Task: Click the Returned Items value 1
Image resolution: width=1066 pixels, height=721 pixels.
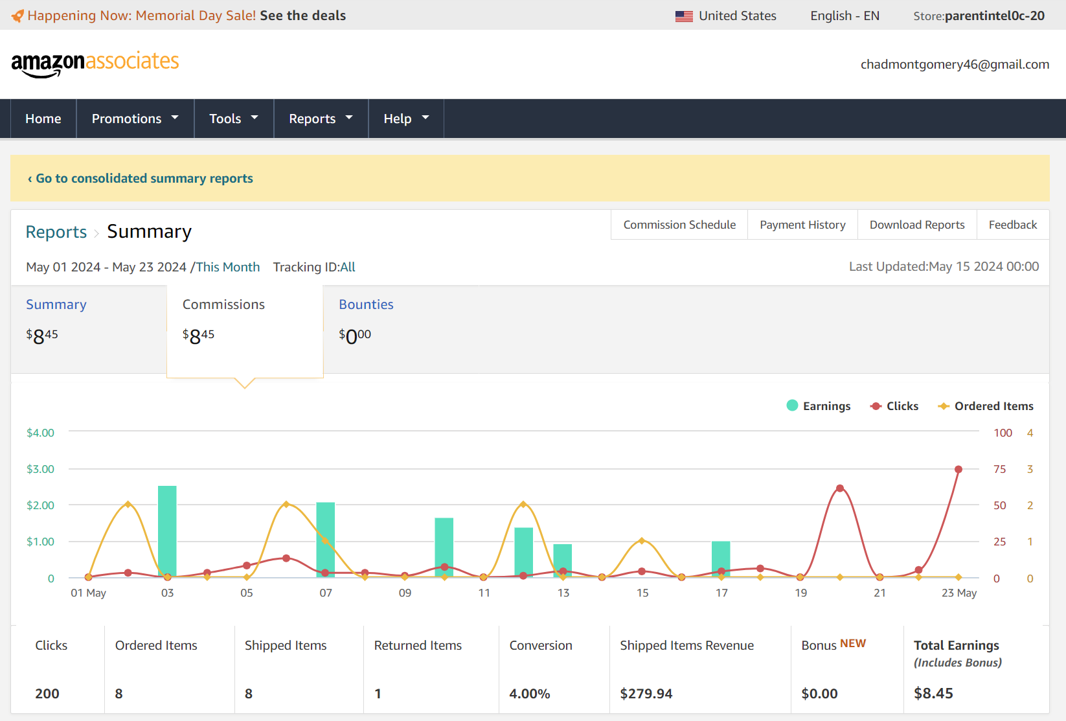Action: (x=378, y=694)
